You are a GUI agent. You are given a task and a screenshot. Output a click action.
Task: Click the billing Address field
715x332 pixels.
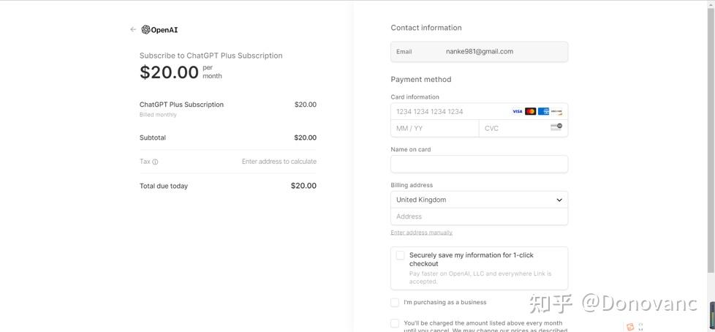click(x=479, y=216)
